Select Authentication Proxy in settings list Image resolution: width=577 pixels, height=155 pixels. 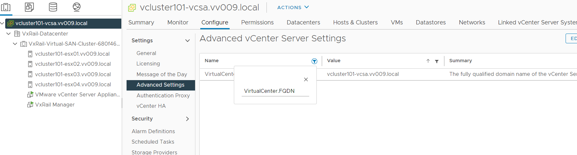163,95
